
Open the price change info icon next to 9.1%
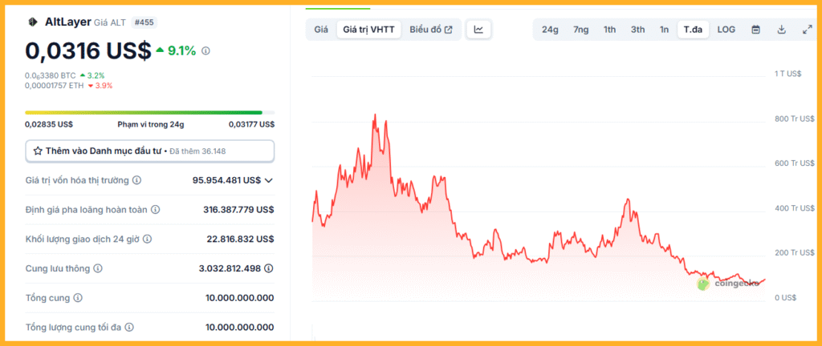coord(206,50)
